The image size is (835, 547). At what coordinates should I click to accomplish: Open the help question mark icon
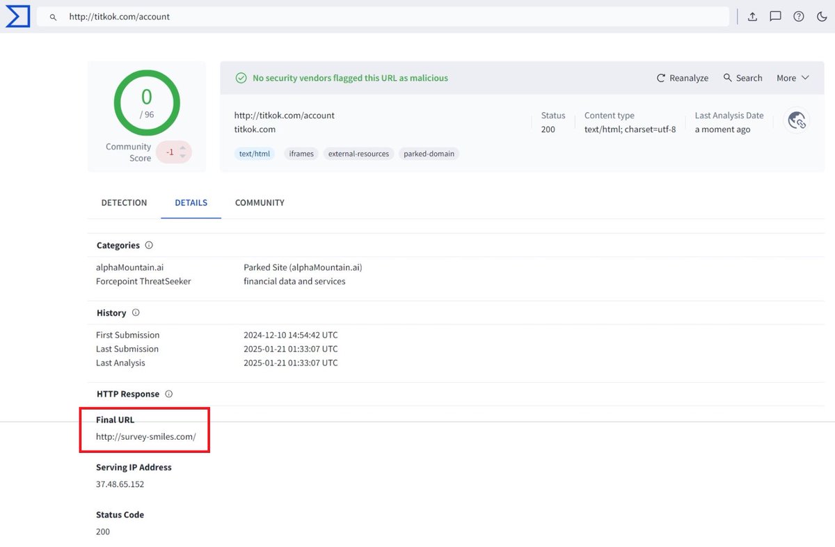[798, 17]
